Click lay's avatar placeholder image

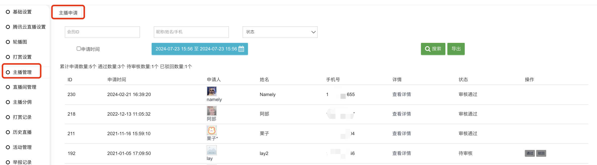211,150
